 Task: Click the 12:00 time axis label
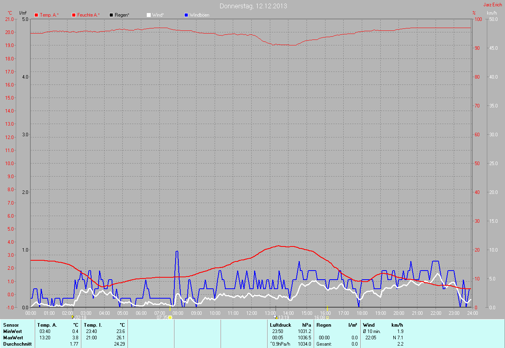click(251, 313)
